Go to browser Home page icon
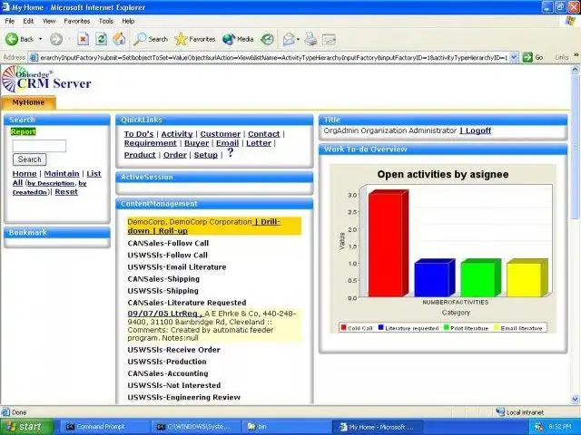Viewport: 581px width, 435px height. [119, 39]
